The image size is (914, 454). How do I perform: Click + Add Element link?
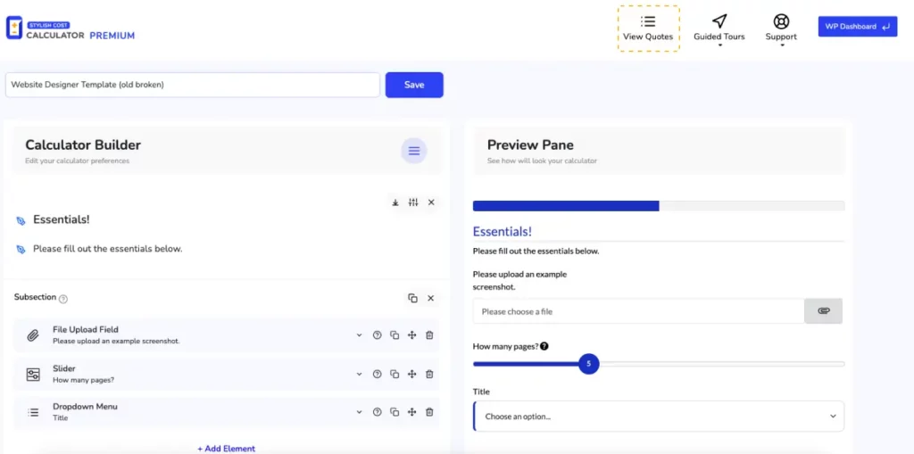point(226,449)
